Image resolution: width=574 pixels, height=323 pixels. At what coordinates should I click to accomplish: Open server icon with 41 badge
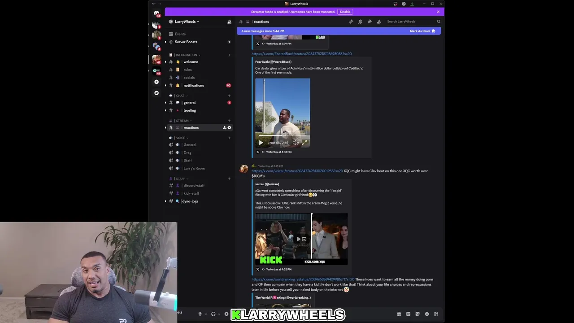pos(157,59)
